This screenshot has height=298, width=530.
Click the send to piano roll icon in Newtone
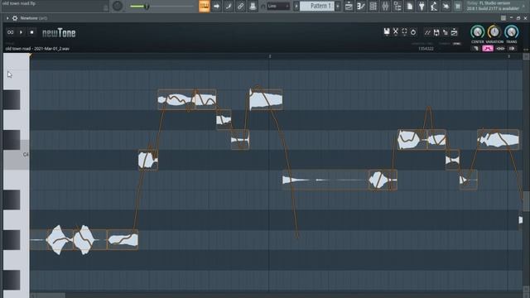pos(446,32)
